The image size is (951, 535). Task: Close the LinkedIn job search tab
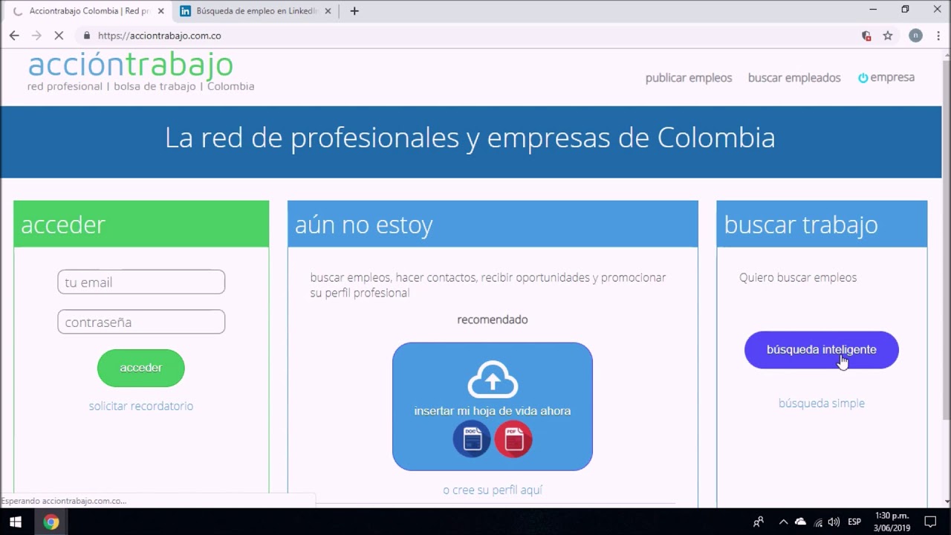328,11
